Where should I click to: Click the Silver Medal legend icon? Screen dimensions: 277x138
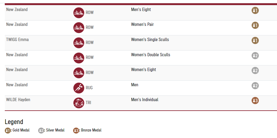point(41,130)
